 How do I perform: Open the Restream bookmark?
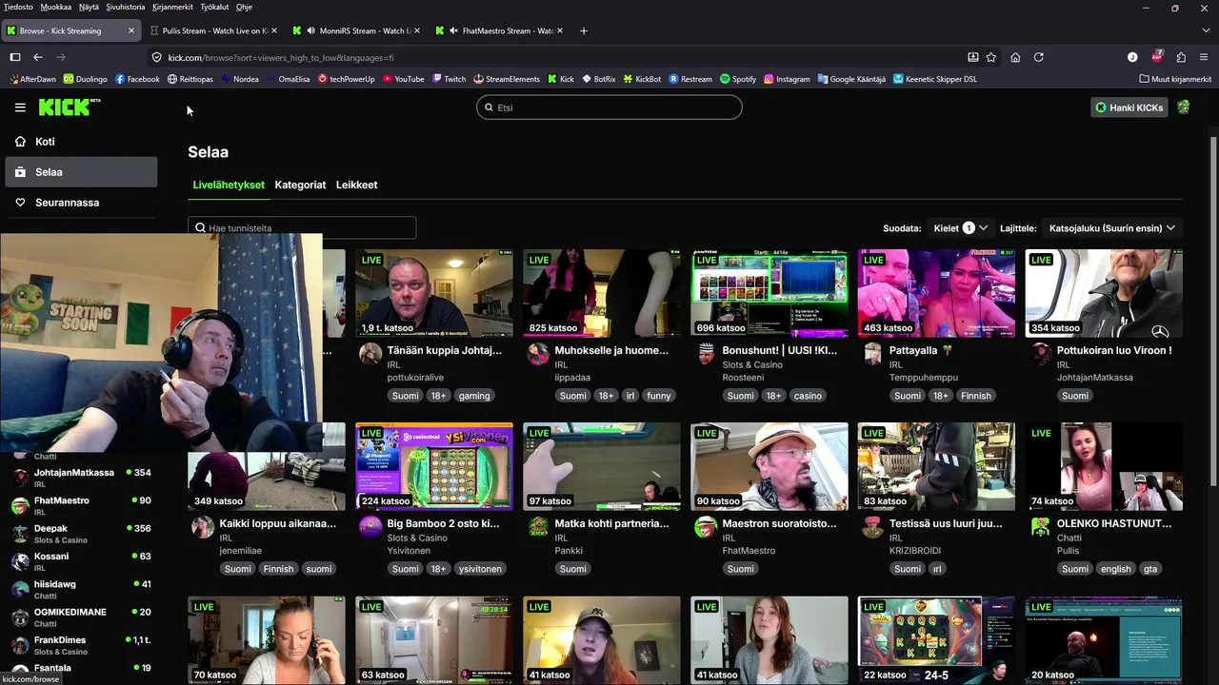(x=690, y=79)
